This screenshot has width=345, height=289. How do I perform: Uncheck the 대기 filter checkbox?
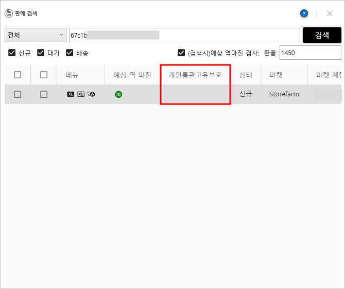click(41, 53)
